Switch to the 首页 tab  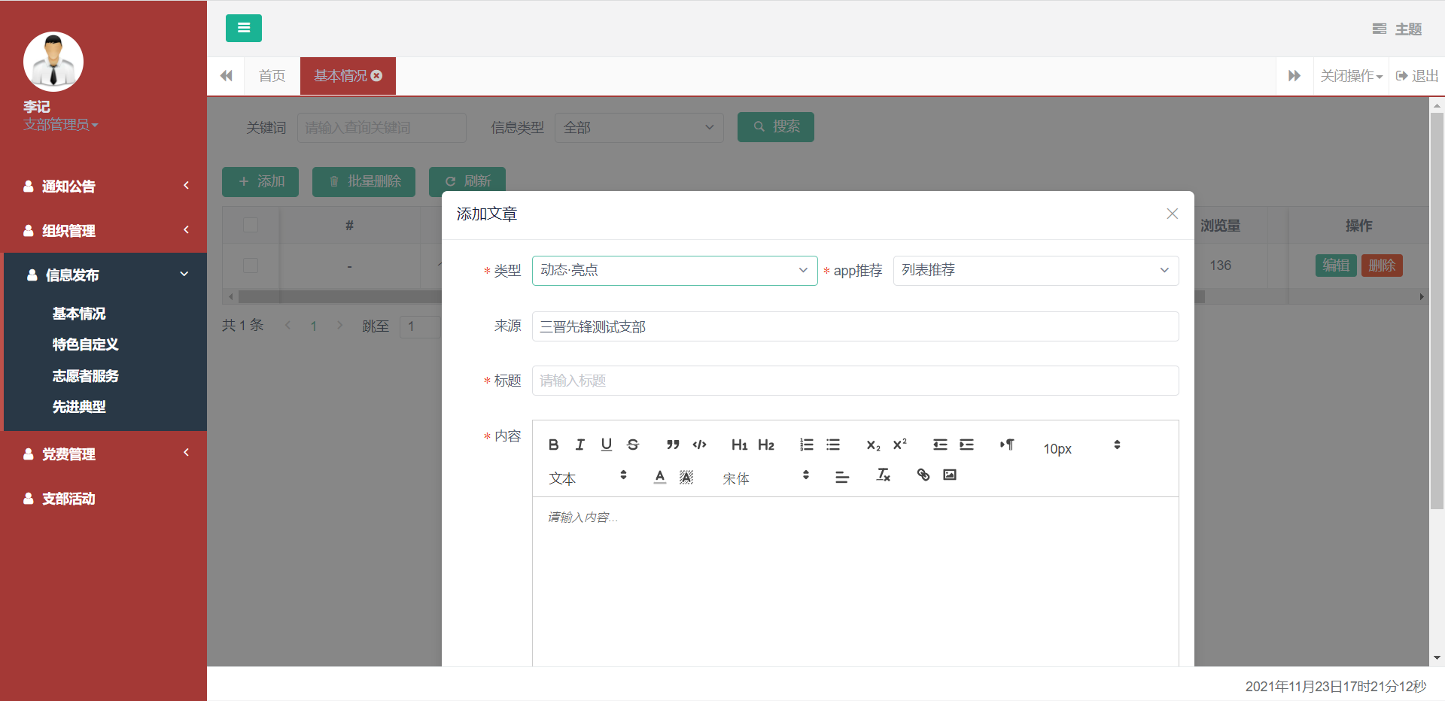272,76
